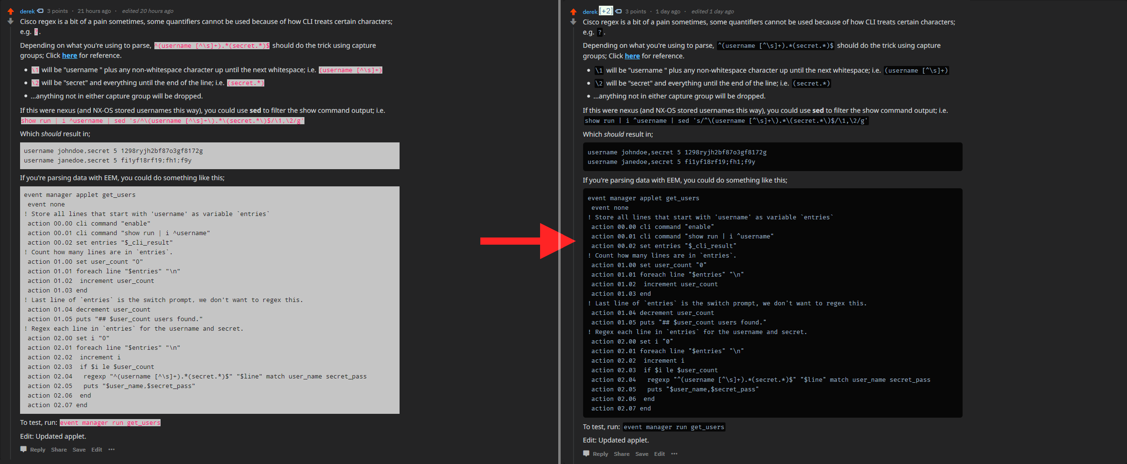Click 'username johndoe,secret 5' line in gray code block
The image size is (1127, 464).
(113, 151)
